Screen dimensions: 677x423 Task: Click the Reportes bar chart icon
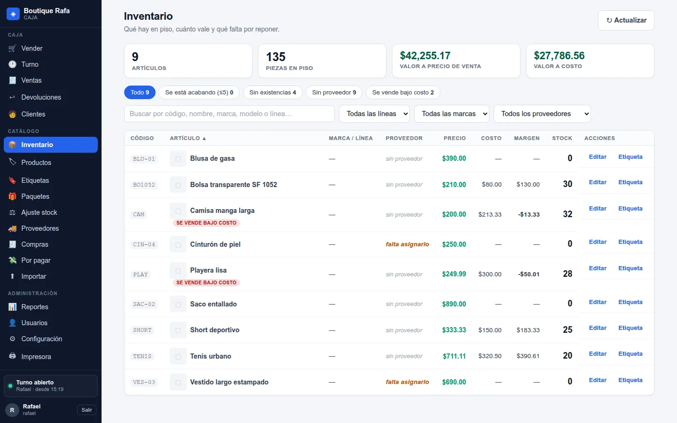point(12,307)
